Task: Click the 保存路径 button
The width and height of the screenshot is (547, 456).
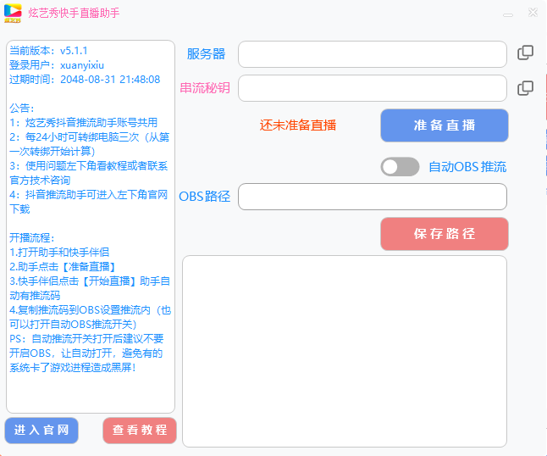Action: [444, 234]
